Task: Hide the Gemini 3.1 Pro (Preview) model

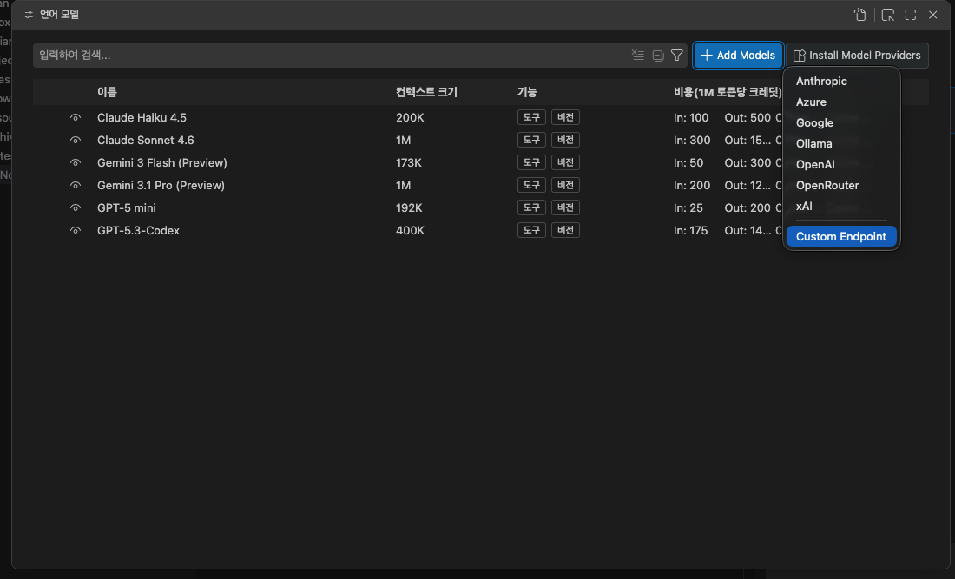Action: click(x=76, y=185)
